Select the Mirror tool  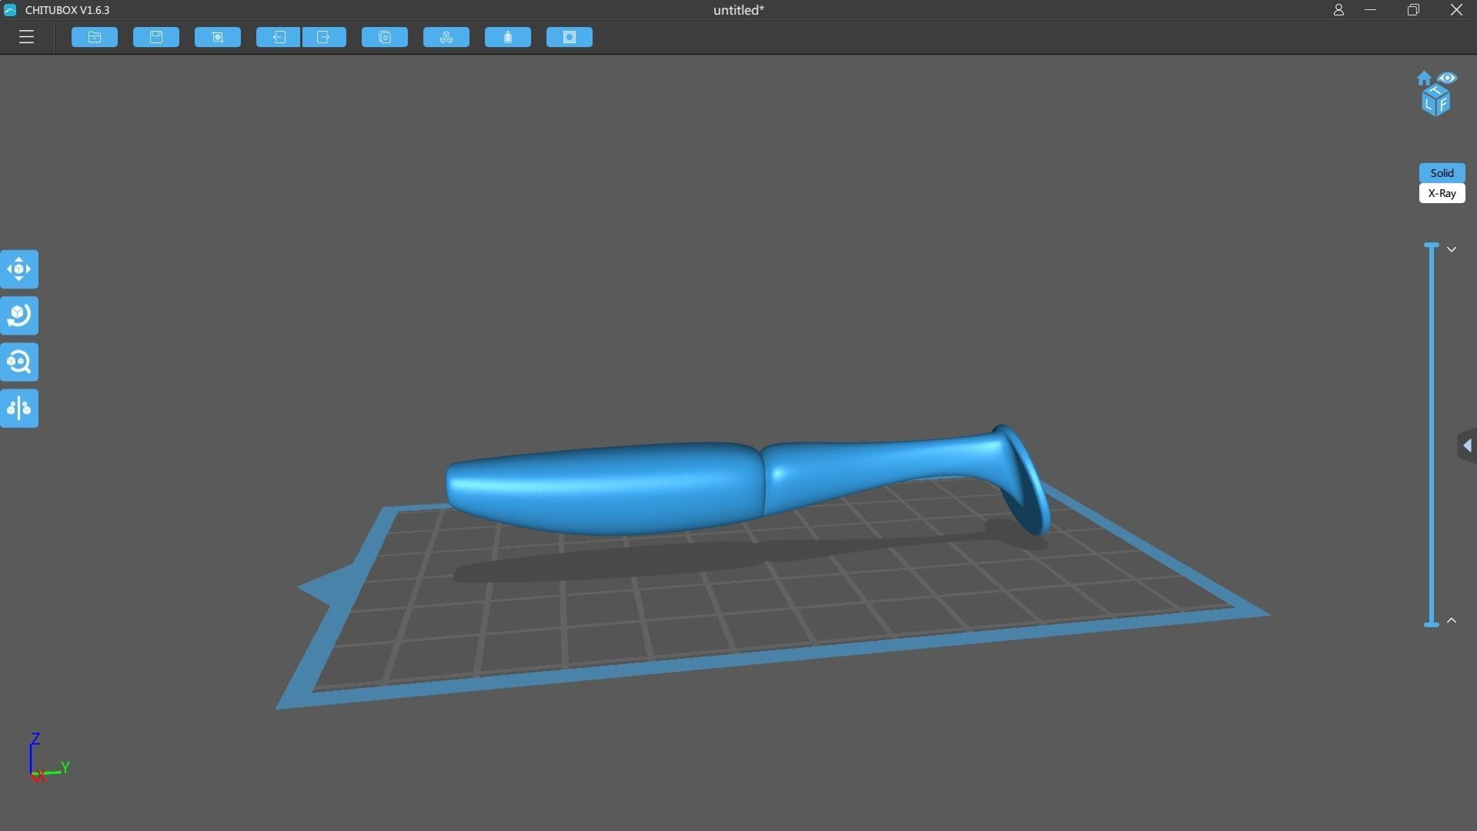pyautogui.click(x=19, y=408)
